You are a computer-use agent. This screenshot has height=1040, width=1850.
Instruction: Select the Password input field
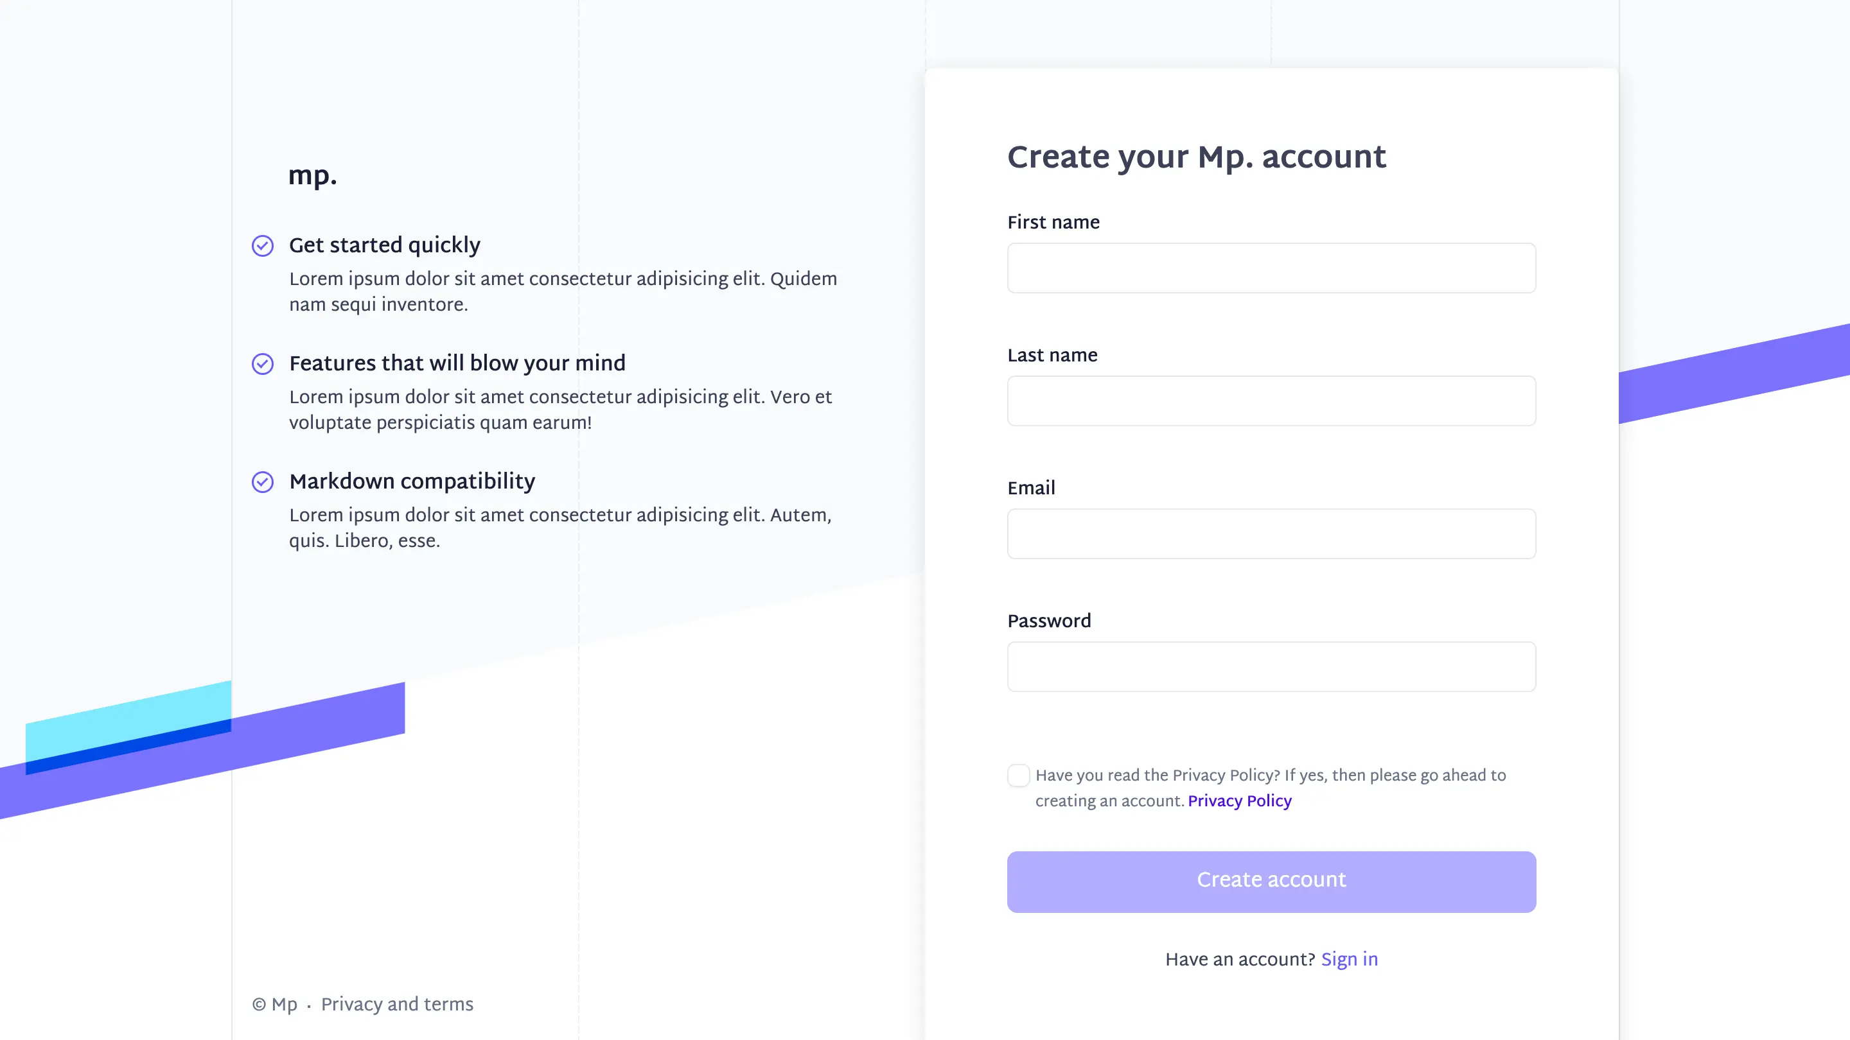coord(1271,666)
